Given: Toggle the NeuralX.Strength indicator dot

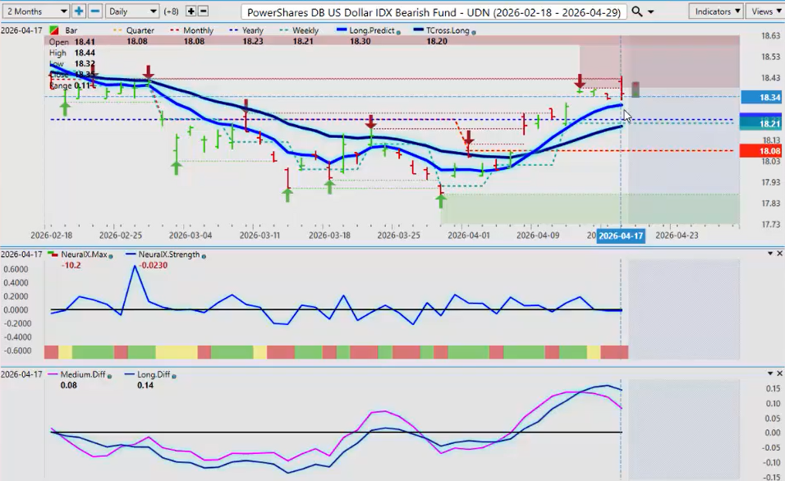Looking at the screenshot, I should (x=203, y=254).
